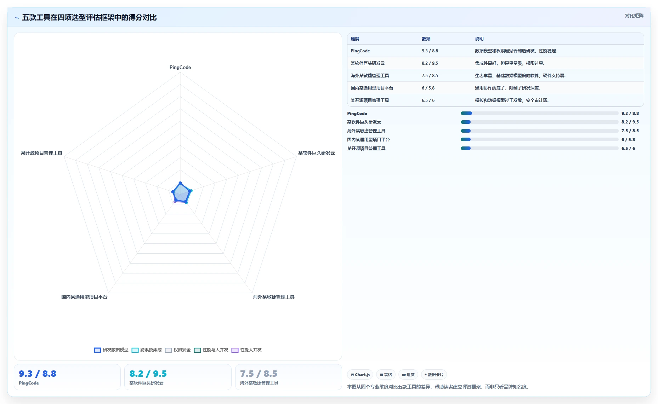Click the 国内某通用型项目平台 label in progress list
The height and width of the screenshot is (404, 658).
(368, 140)
